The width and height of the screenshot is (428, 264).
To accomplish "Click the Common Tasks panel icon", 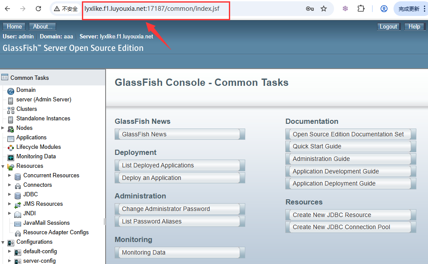I will click(x=5, y=77).
